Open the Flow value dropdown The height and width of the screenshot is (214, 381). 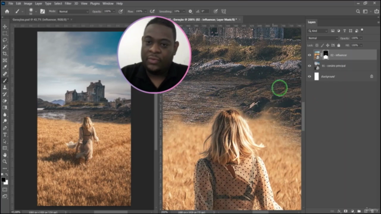[x=145, y=11]
